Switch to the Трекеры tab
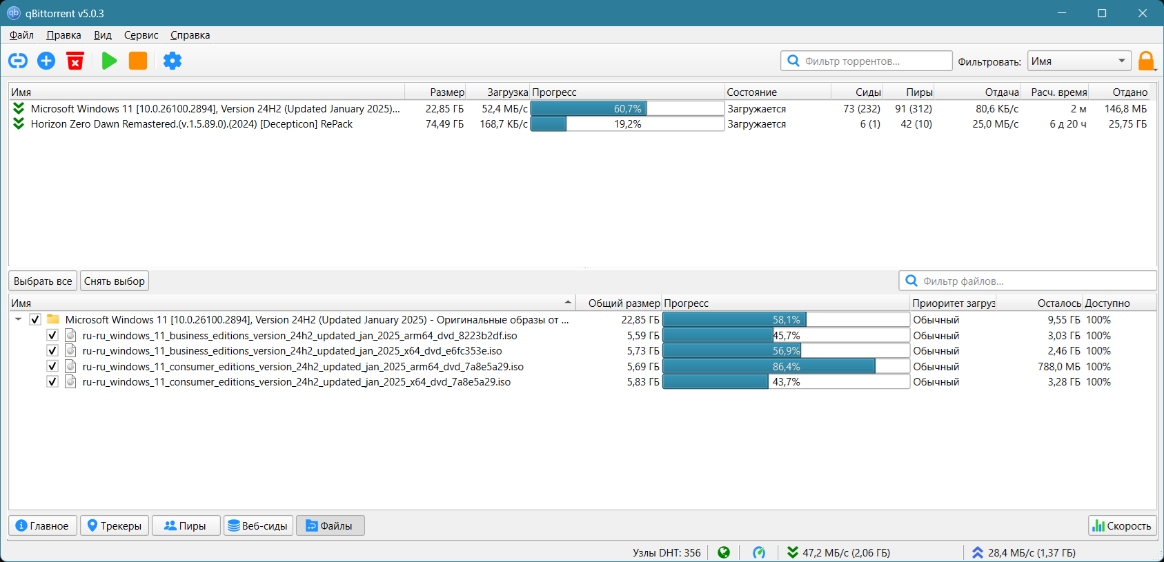The image size is (1164, 562). click(115, 525)
